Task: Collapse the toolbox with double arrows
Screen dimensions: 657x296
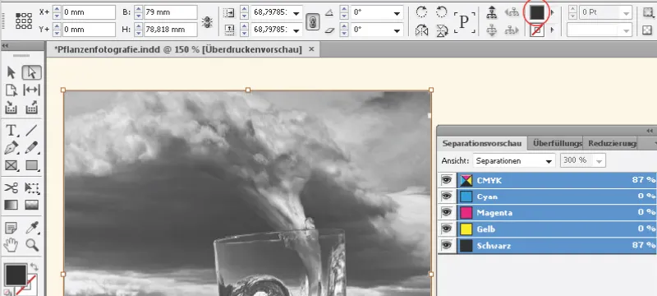Action: click(x=5, y=46)
